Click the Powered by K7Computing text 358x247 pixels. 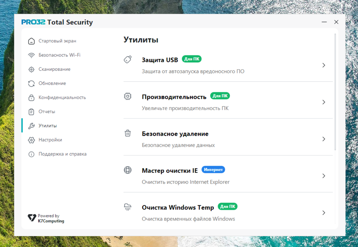51,218
